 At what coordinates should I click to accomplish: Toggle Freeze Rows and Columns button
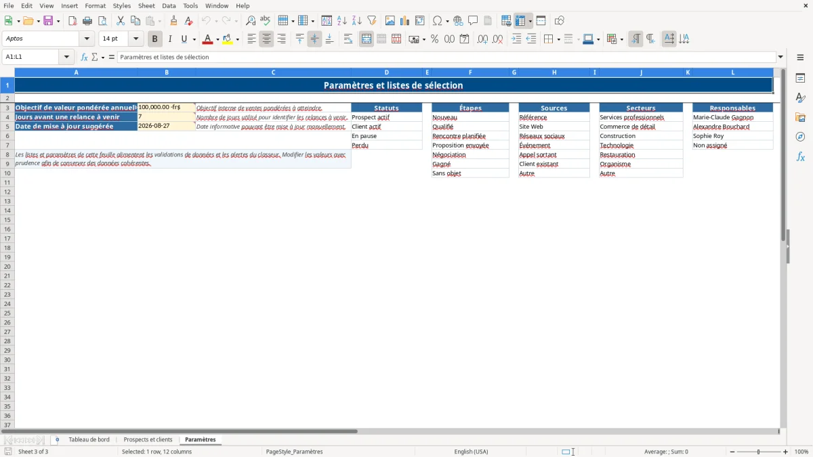pos(520,21)
